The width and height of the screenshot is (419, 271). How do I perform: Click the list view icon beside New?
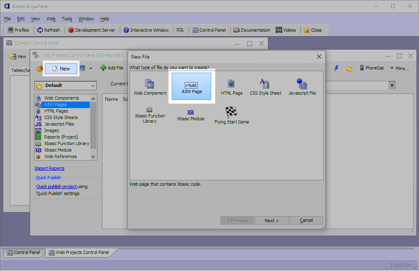[82, 68]
